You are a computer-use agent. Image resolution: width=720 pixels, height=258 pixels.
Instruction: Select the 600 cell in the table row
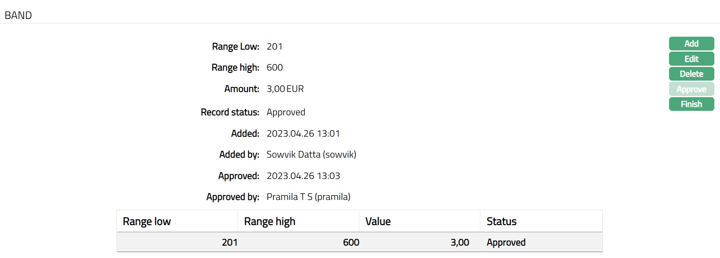point(351,242)
